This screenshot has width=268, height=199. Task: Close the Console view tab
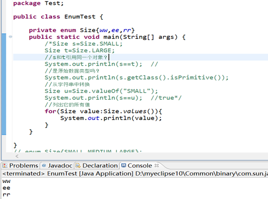tap(157, 165)
